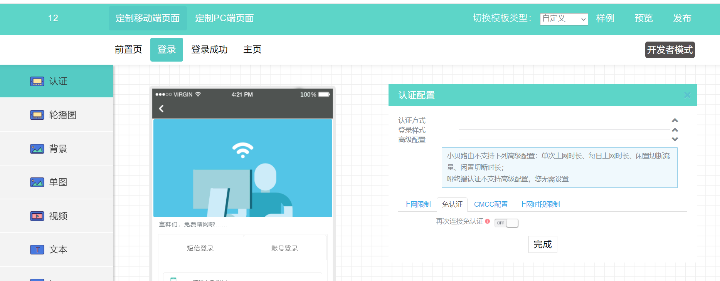
Task: Click the 童鞋们，免费蹭网啦 marquee text
Action: tap(193, 224)
